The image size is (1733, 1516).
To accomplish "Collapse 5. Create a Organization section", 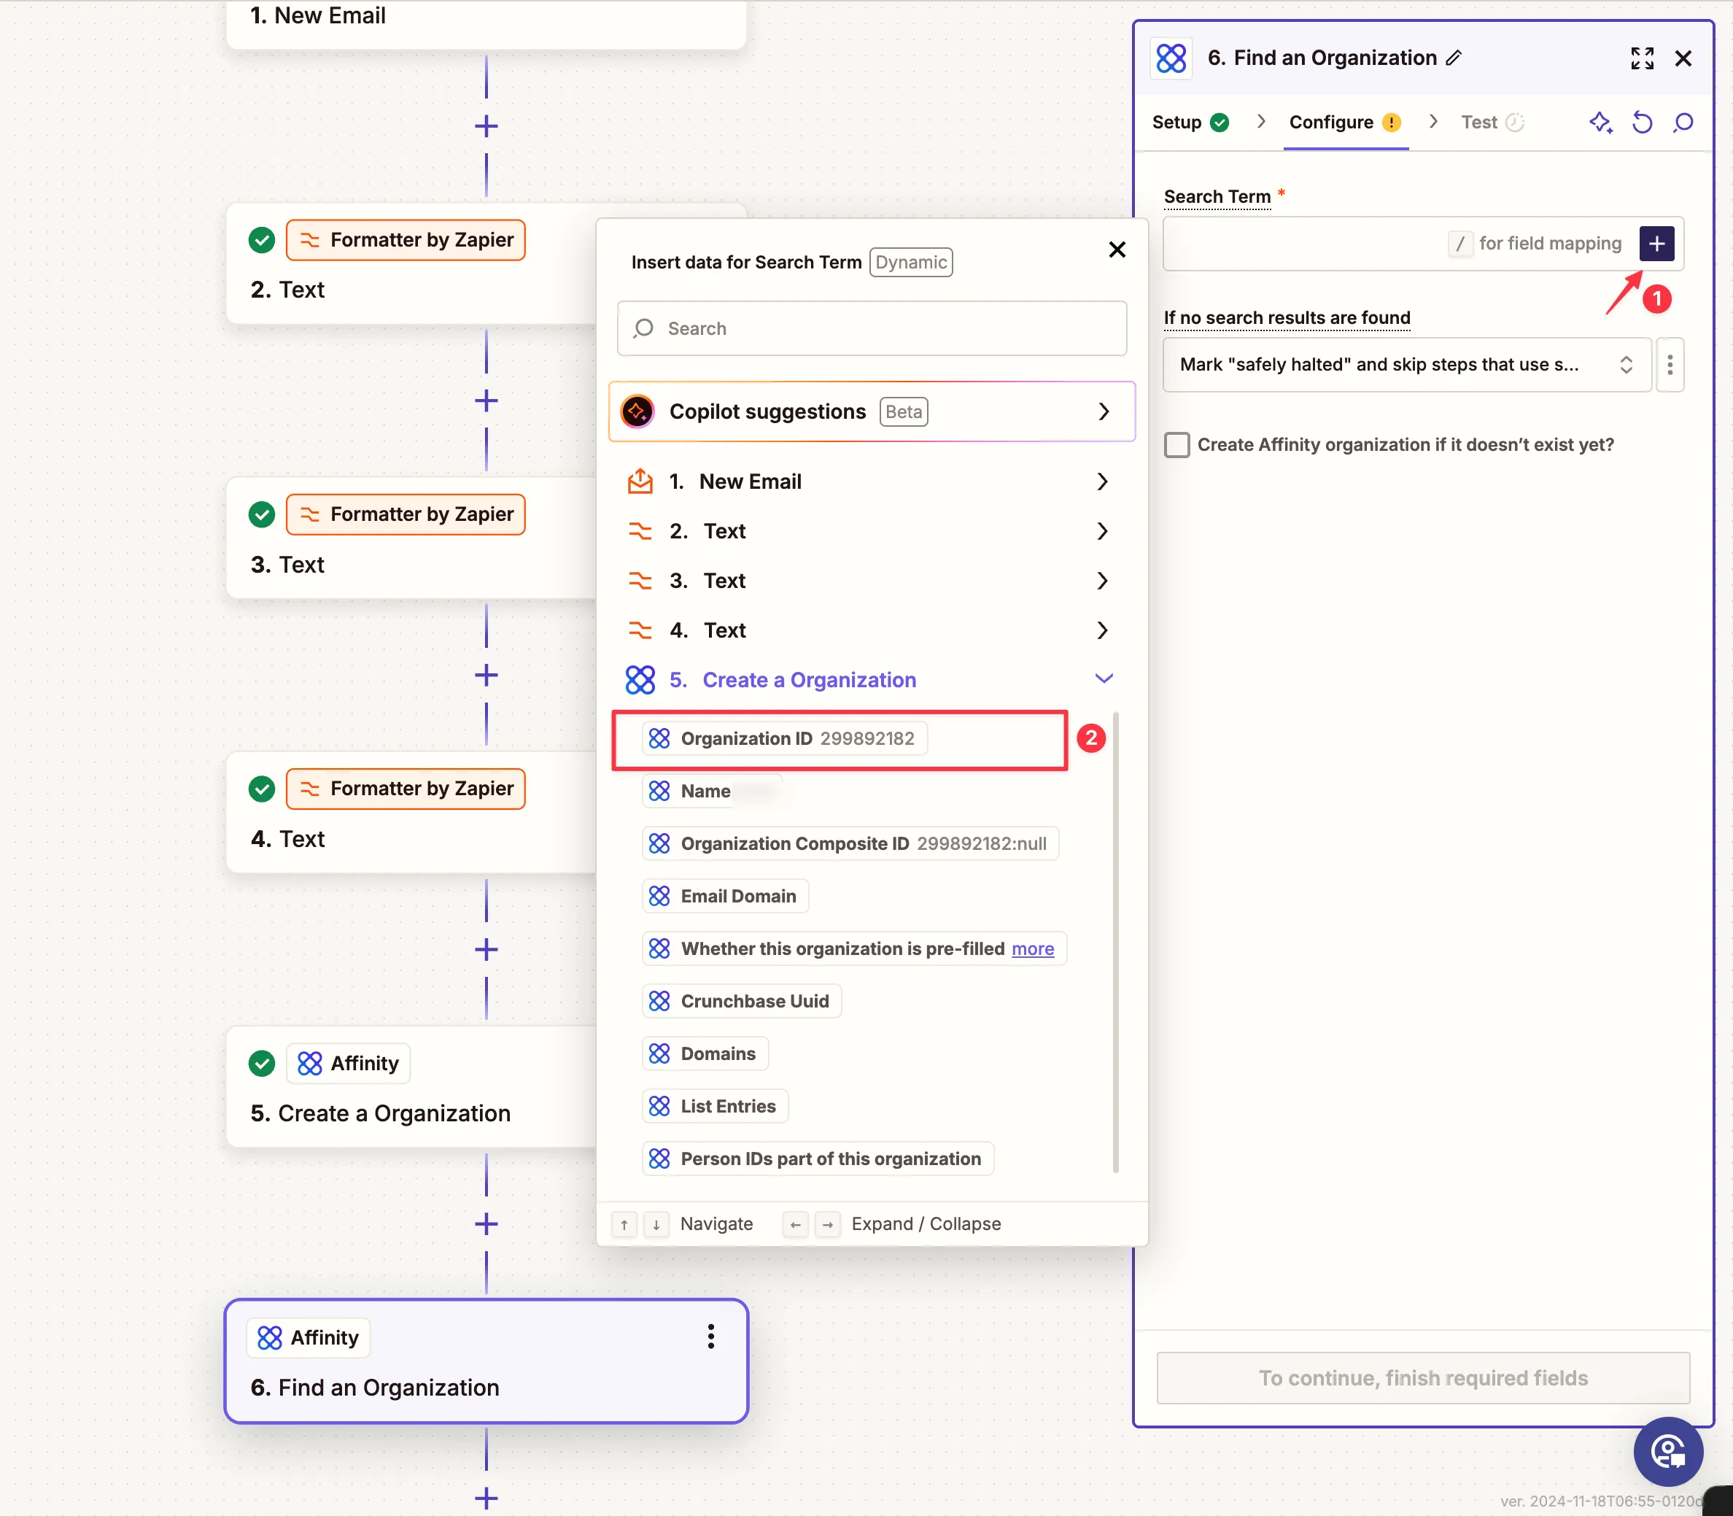I will click(871, 680).
